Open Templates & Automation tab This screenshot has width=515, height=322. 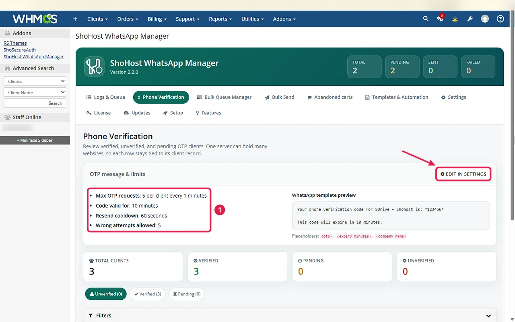(x=397, y=97)
